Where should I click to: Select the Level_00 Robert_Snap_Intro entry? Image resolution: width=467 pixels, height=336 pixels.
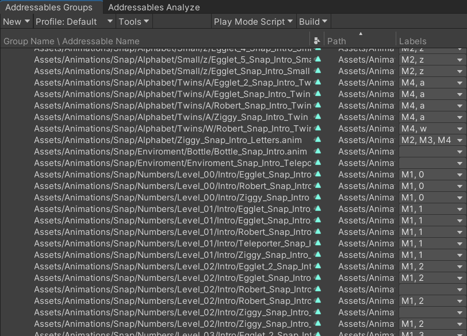coord(173,186)
